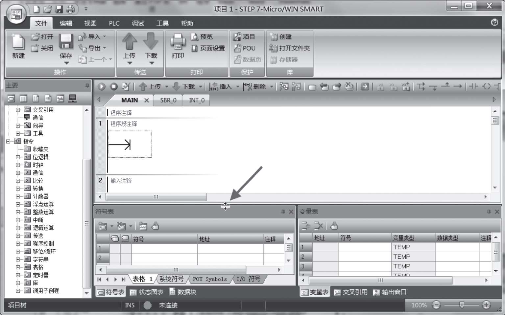Click the 程序段注释 network comment field
This screenshot has height=315, width=505.
click(124, 124)
